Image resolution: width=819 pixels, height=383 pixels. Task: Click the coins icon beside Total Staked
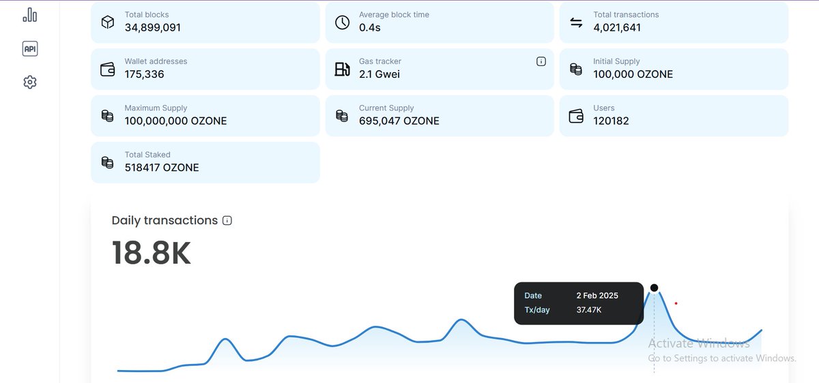click(107, 162)
